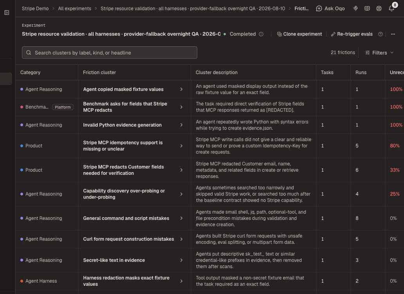Click the Platform tag badge

[x=63, y=107]
